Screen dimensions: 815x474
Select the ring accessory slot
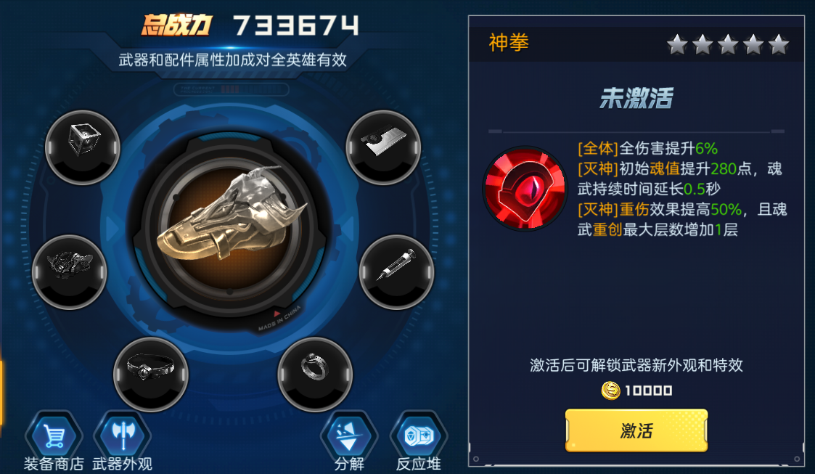(x=315, y=375)
